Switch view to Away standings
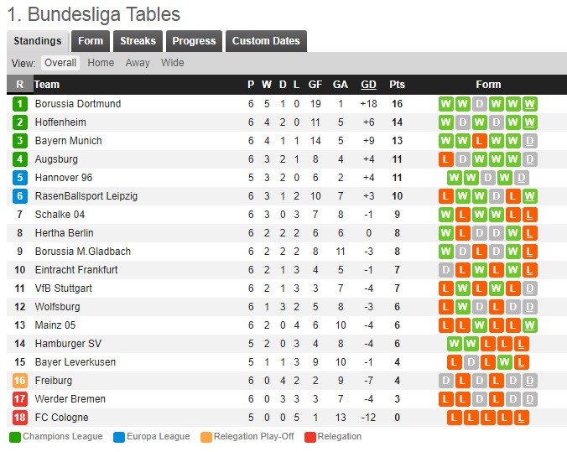Viewport: 567px width, 452px height. pos(138,63)
